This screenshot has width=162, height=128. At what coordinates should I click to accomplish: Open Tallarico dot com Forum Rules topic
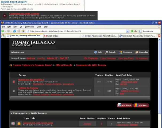[38, 123]
